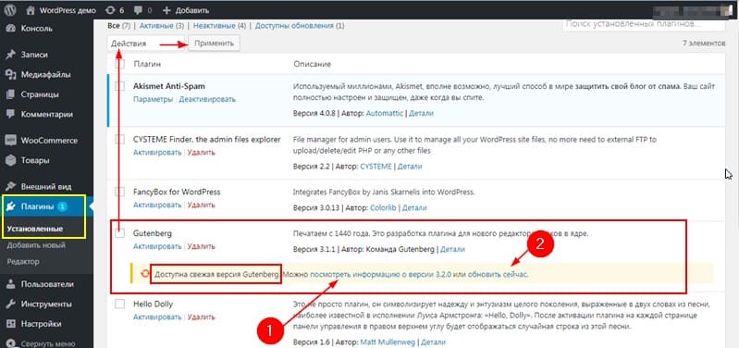The height and width of the screenshot is (348, 739).
Task: Click the Товары box icon
Action: (10, 160)
